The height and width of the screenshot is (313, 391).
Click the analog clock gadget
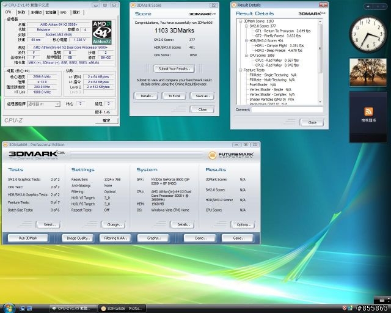tap(368, 34)
